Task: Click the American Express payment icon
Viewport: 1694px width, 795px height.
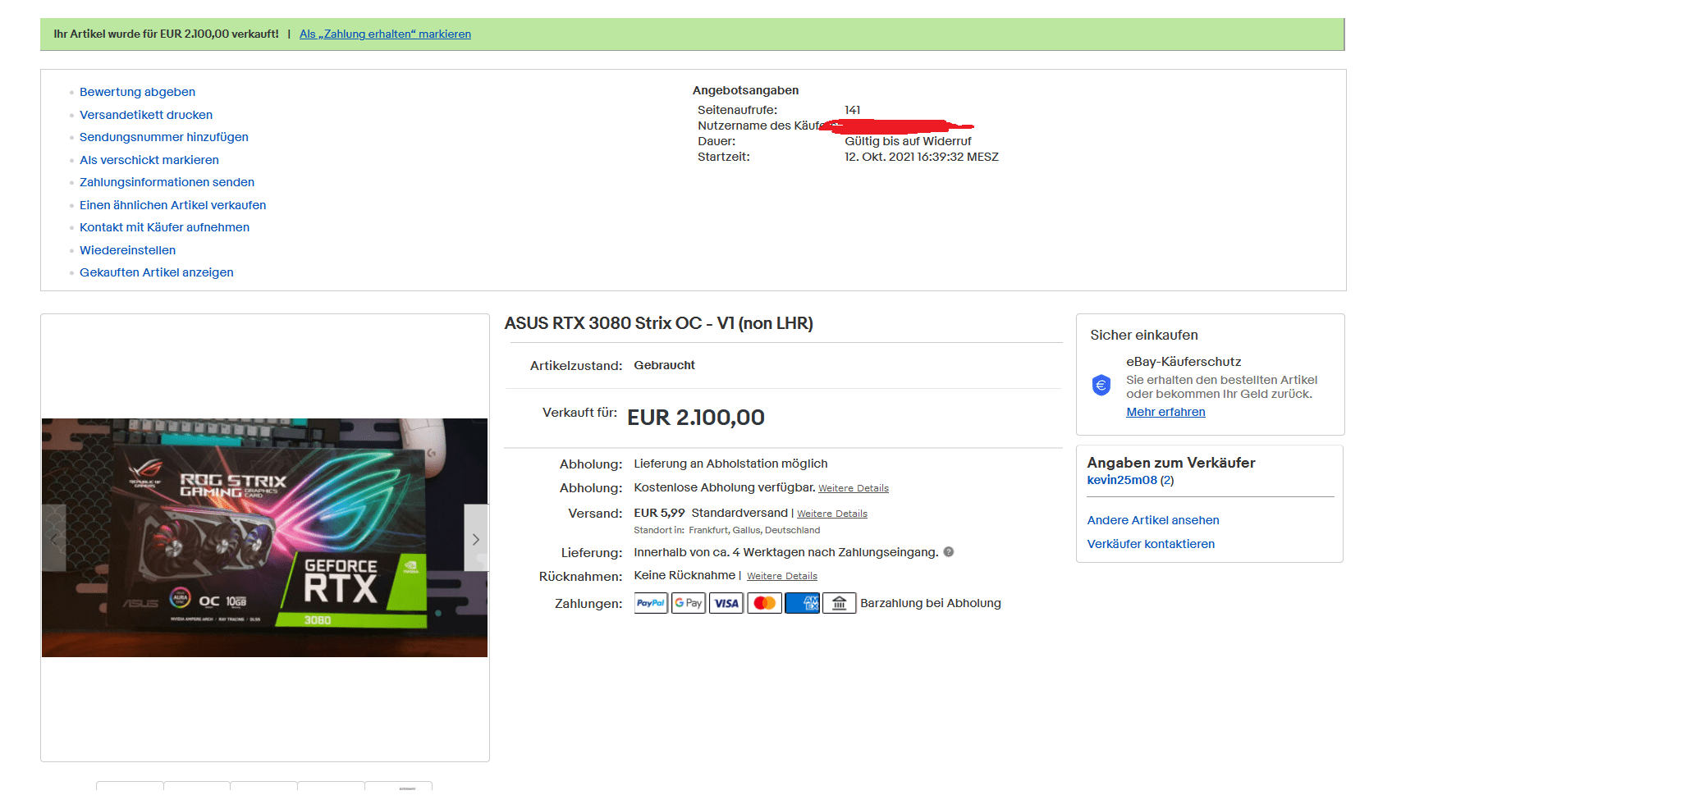Action: [802, 603]
